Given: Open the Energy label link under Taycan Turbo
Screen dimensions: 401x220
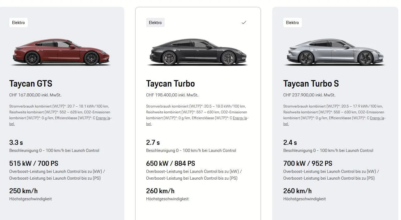Looking at the screenshot, I should click(x=241, y=118).
